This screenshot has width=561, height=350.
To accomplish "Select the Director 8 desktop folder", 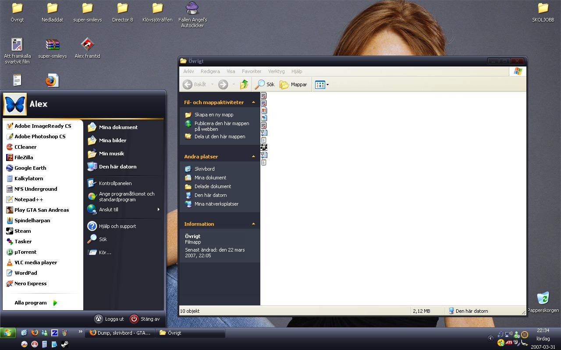I will (123, 12).
